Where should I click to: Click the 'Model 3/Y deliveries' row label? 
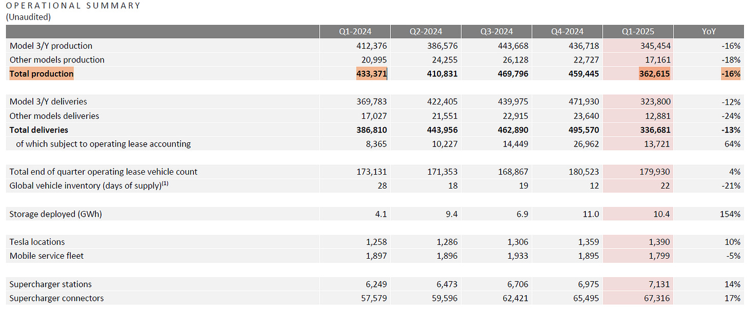point(48,101)
